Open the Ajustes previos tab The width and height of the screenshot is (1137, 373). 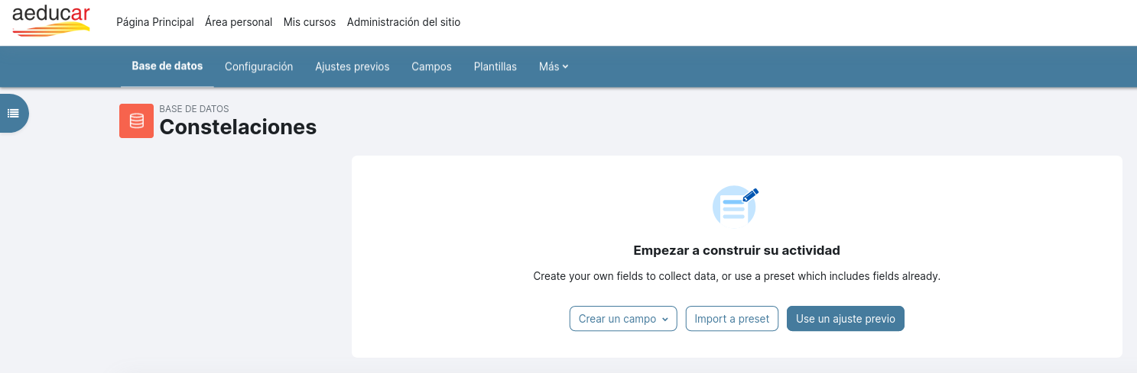352,66
